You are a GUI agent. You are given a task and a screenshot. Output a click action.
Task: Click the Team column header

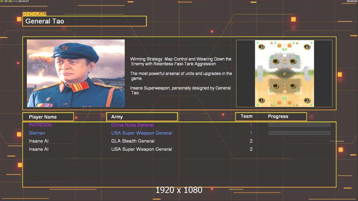[x=247, y=116]
